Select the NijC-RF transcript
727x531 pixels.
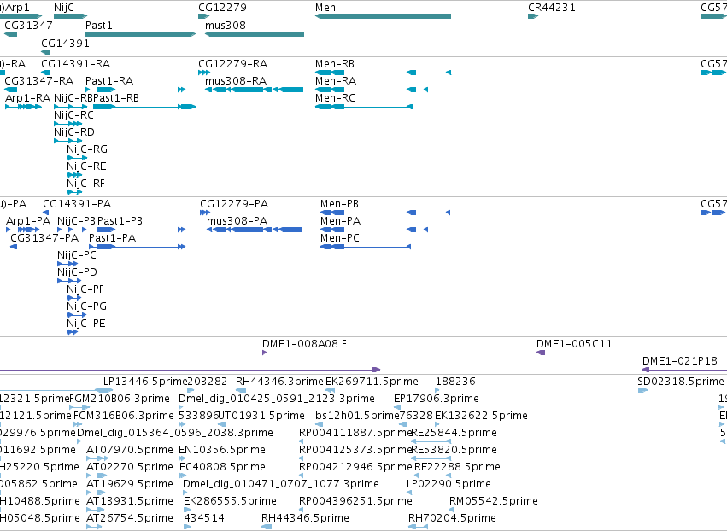click(74, 192)
